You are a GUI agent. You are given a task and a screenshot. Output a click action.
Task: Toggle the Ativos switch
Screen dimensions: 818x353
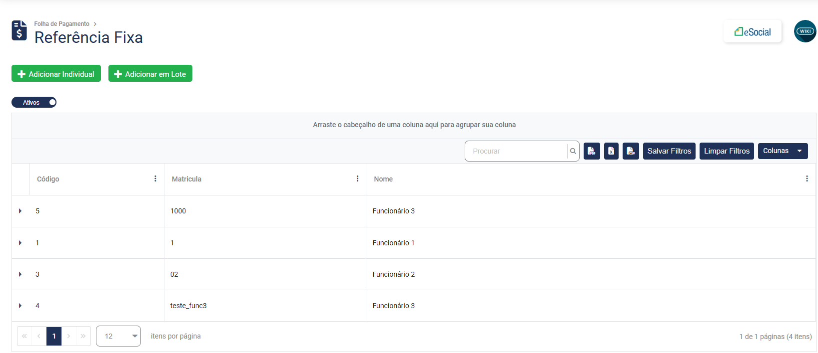(x=34, y=102)
